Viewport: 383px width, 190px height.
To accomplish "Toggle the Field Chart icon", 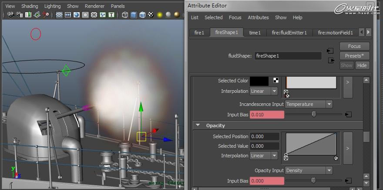I will (x=94, y=15).
